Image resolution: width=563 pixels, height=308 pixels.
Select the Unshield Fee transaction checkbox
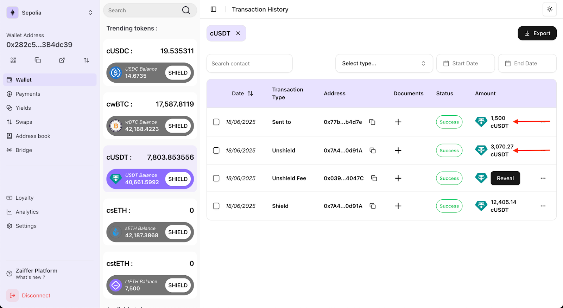click(216, 178)
